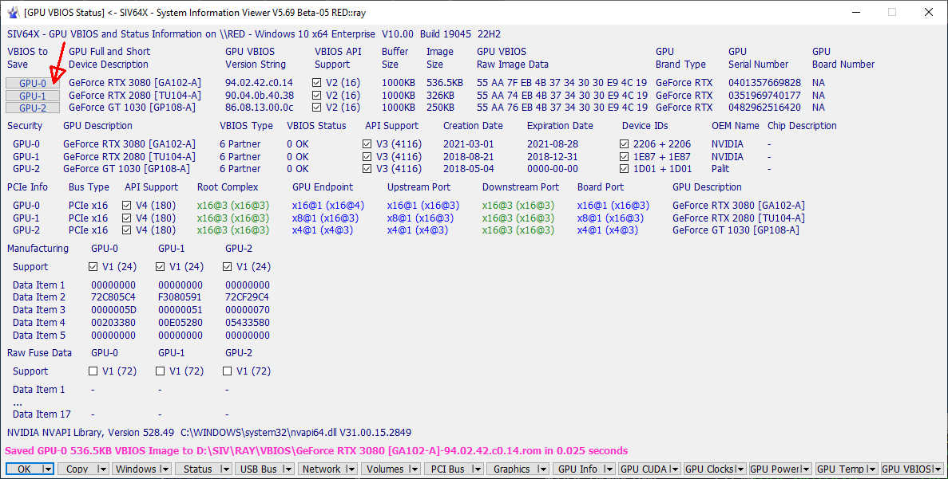The width and height of the screenshot is (948, 479).
Task: Toggle Manufacturing V1 (24) checkbox under GPU-2
Action: (x=228, y=267)
